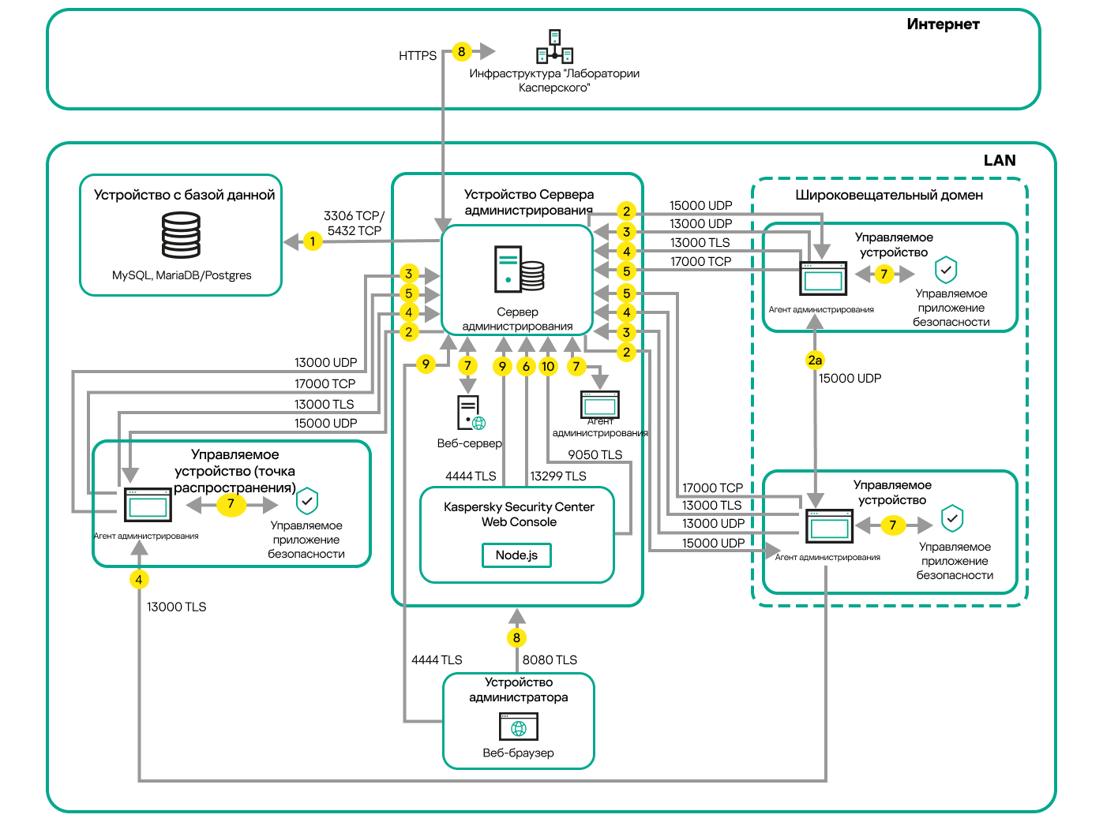This screenshot has width=1103, height=822.
Task: Select "Инфраструктура Лаборатории Касперского" caption
Action: (554, 80)
